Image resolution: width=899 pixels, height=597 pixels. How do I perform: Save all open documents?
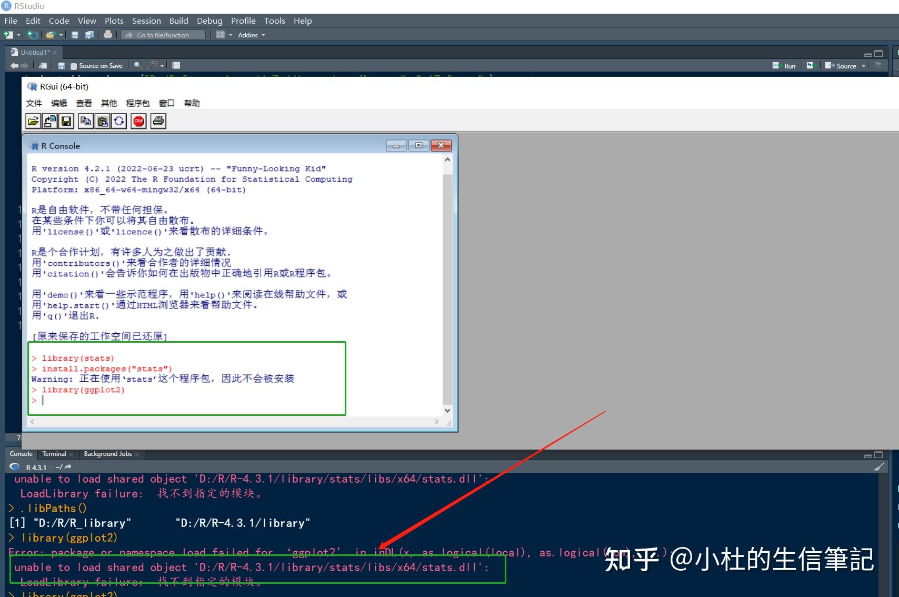pos(89,35)
